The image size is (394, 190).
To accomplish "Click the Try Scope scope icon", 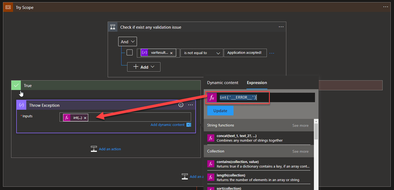I will (x=8, y=7).
